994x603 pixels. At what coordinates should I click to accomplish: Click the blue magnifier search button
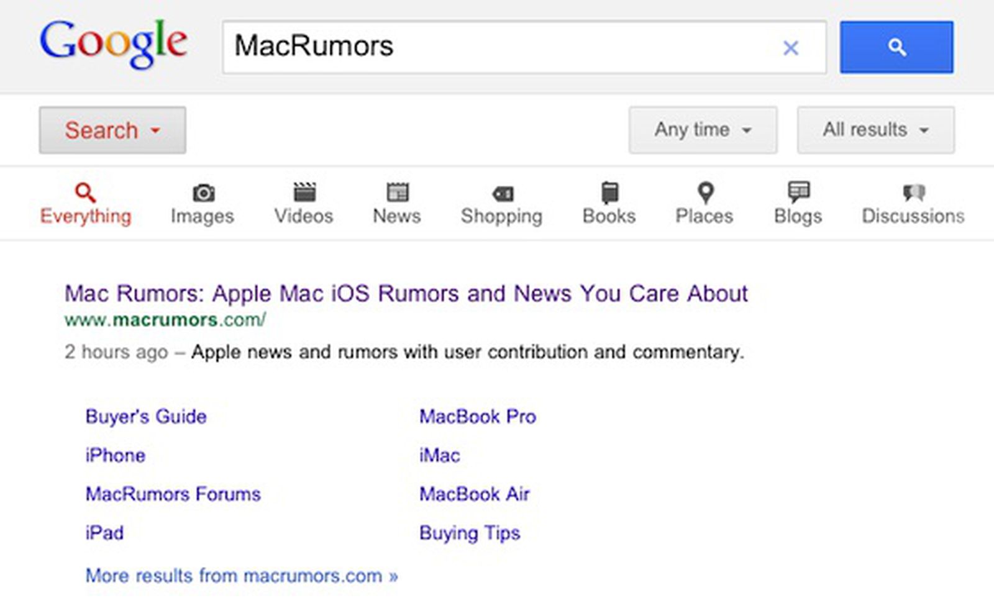(x=896, y=47)
